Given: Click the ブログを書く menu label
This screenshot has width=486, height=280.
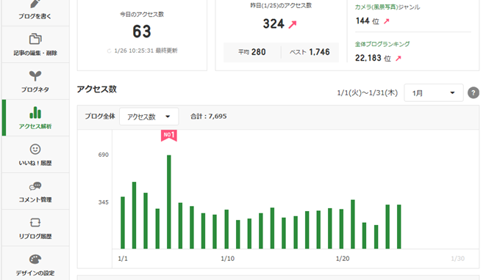Looking at the screenshot, I should pyautogui.click(x=35, y=16).
